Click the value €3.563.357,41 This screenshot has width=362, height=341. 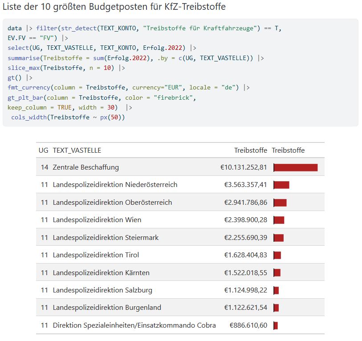246,185
